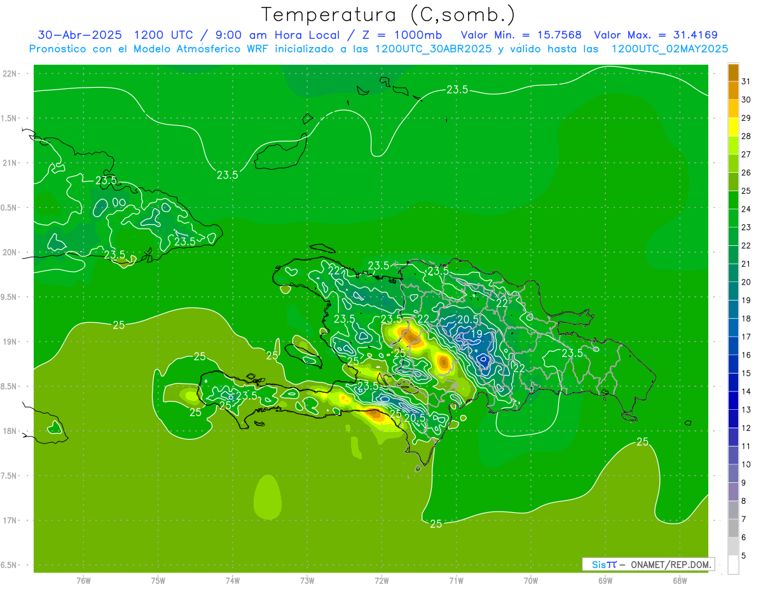This screenshot has width=763, height=589.
Task: Pick the color scale swatch between 28 and 29
Action: (x=733, y=127)
